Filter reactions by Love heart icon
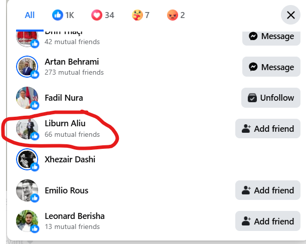306x244 pixels. coord(103,15)
